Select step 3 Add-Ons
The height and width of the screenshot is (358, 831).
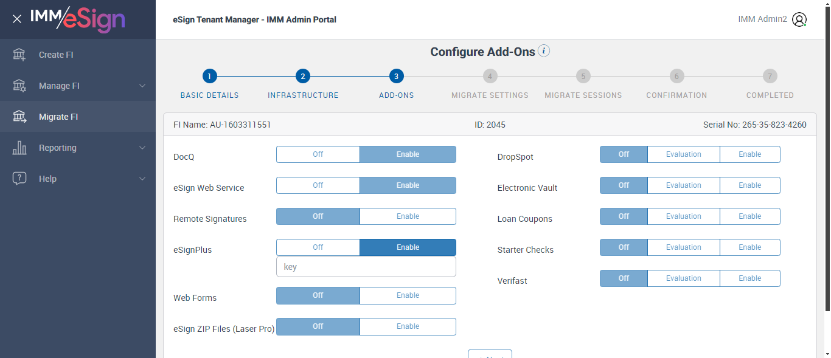pos(396,77)
